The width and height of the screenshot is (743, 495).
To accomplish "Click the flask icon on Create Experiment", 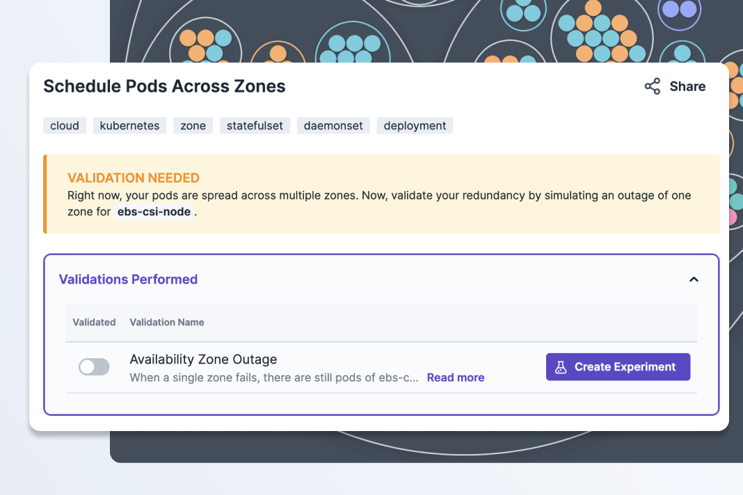I will point(561,367).
